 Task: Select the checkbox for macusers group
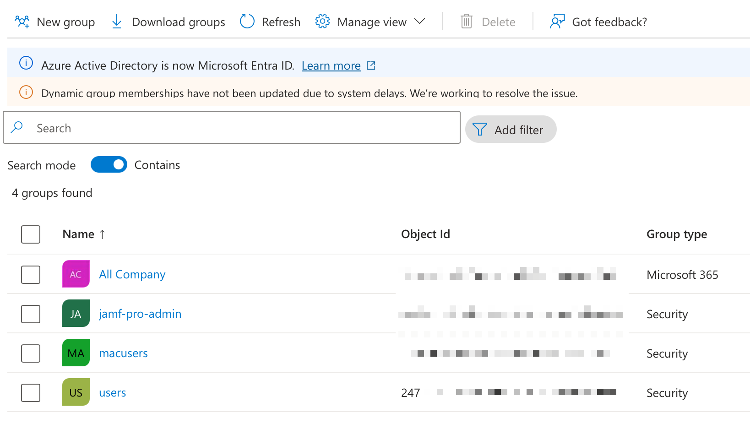pos(31,353)
